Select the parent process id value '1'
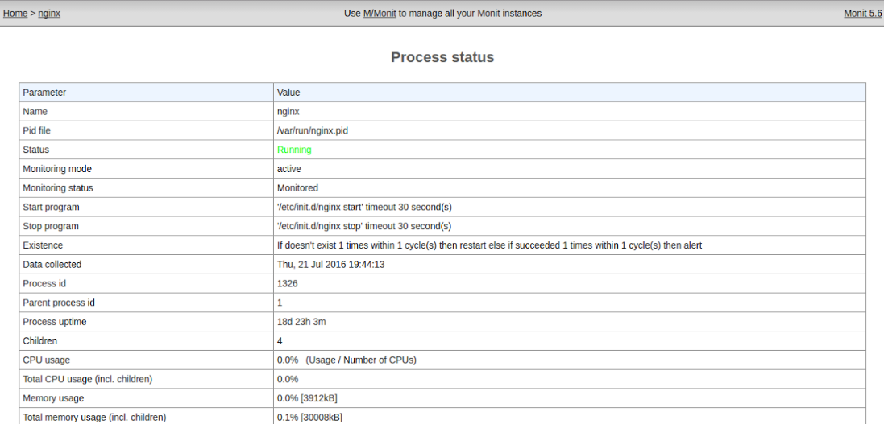 280,303
